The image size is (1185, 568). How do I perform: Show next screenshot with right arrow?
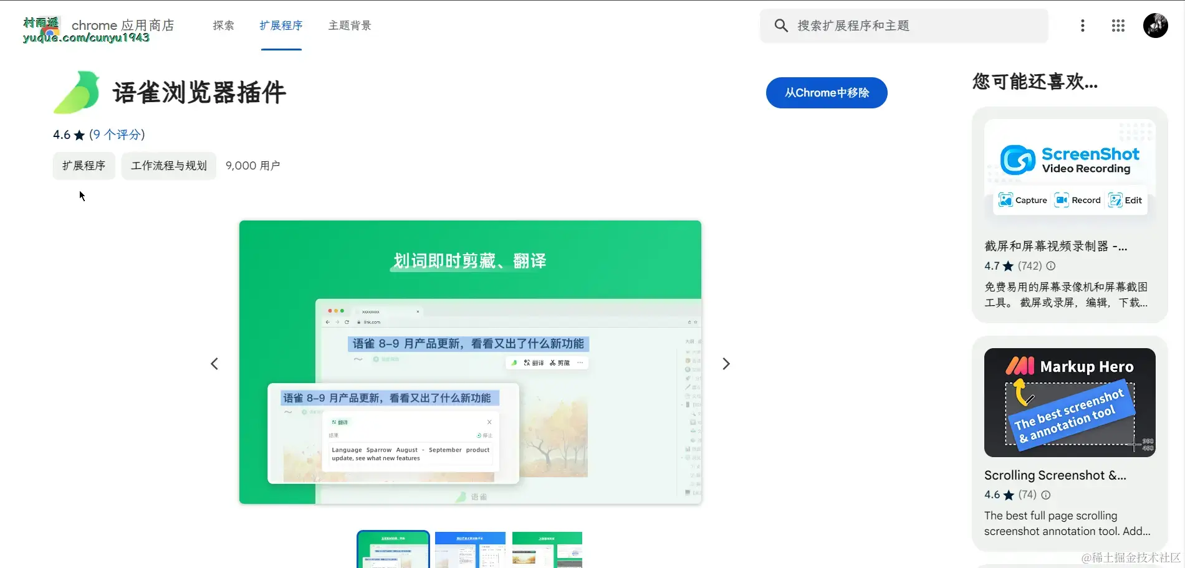(726, 364)
